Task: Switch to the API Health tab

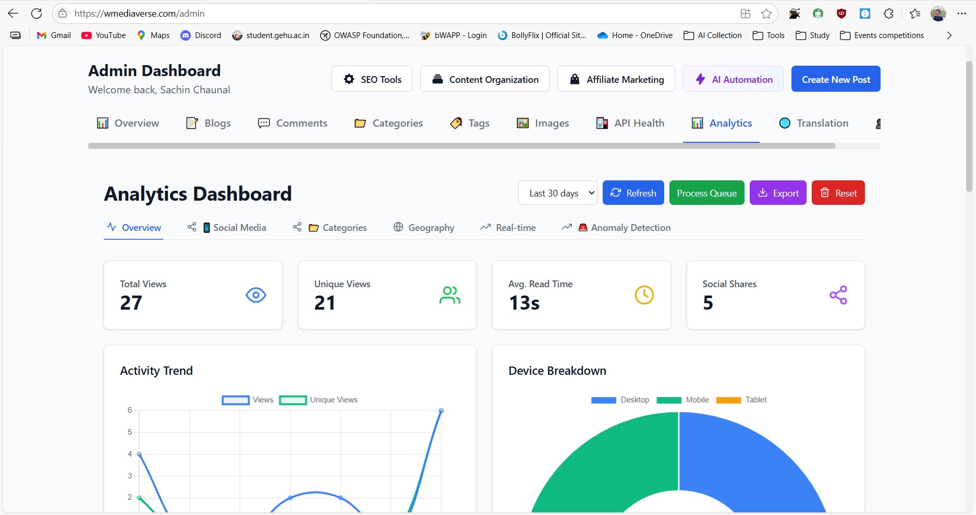Action: (x=630, y=124)
